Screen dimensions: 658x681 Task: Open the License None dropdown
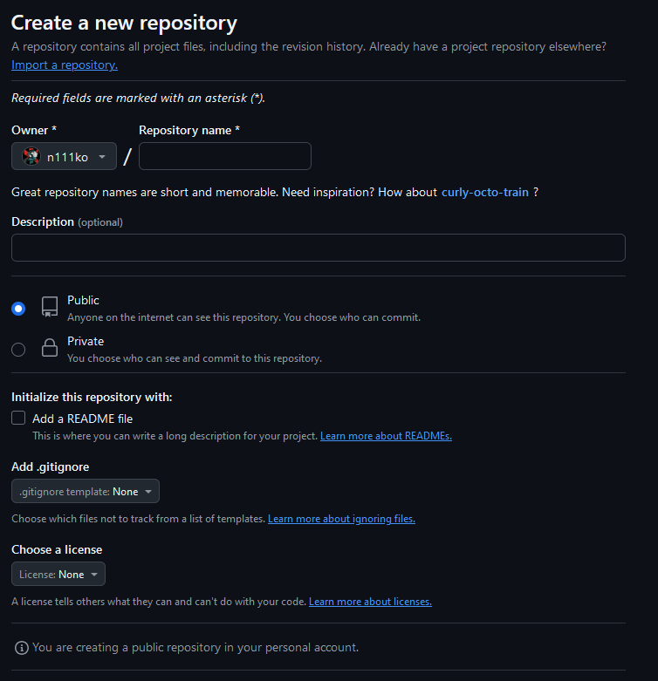pos(58,574)
